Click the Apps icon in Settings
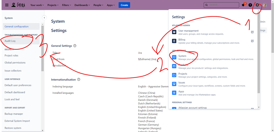Screen dimensions: 274x132 tap(174, 93)
